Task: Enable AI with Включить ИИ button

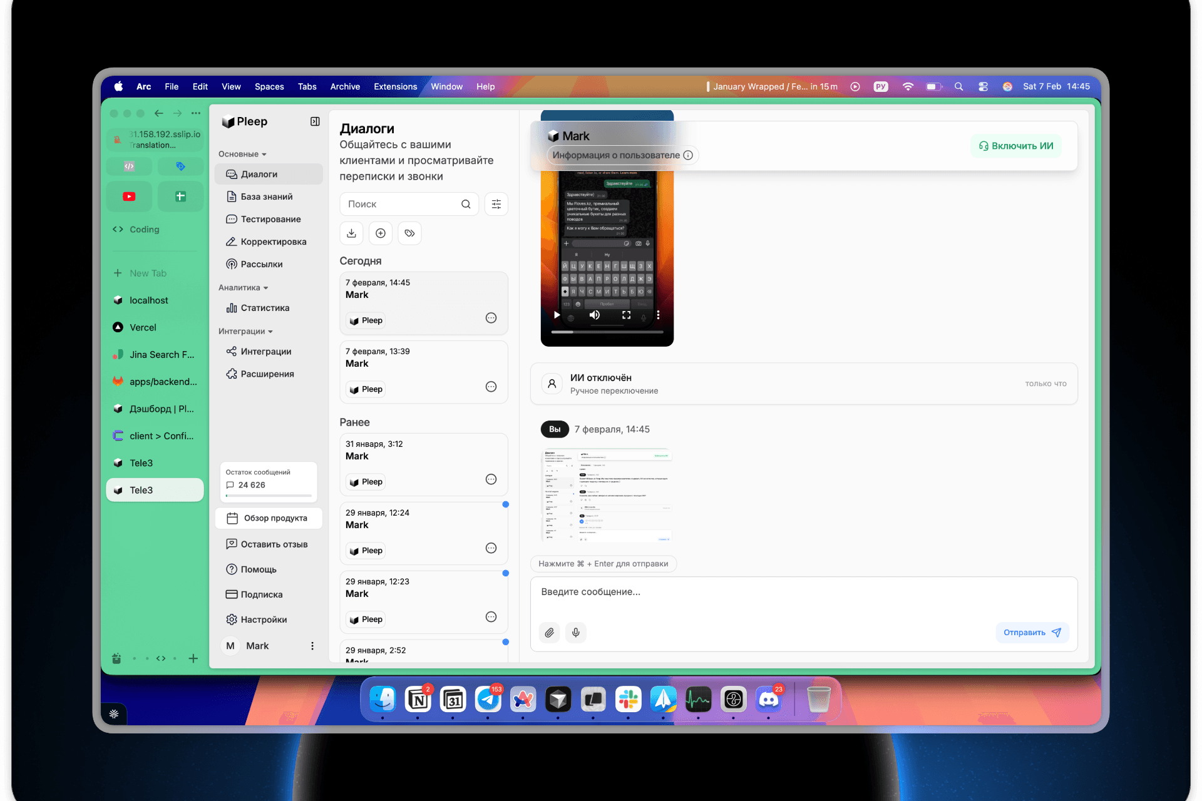Action: coord(1015,146)
